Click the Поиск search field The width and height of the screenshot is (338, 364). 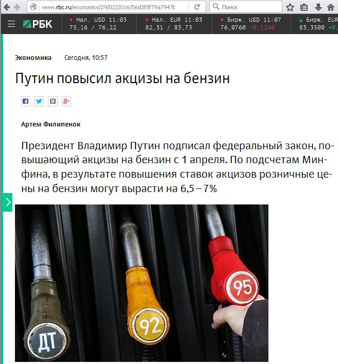(x=246, y=7)
